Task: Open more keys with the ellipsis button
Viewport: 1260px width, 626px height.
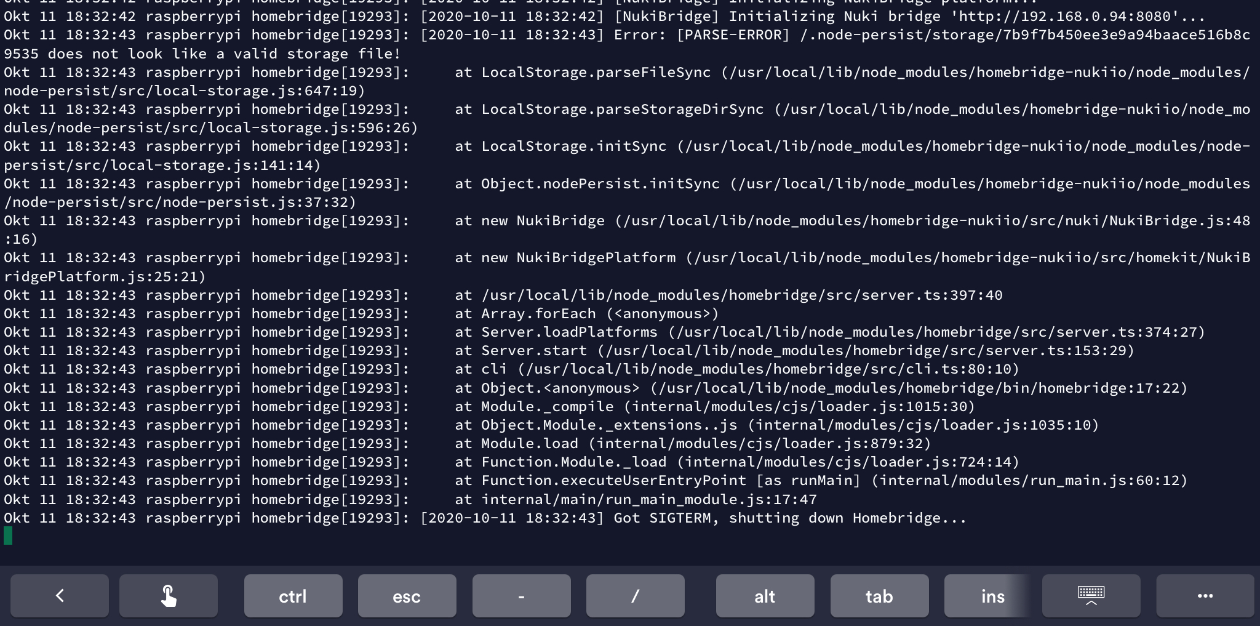Action: (1205, 596)
